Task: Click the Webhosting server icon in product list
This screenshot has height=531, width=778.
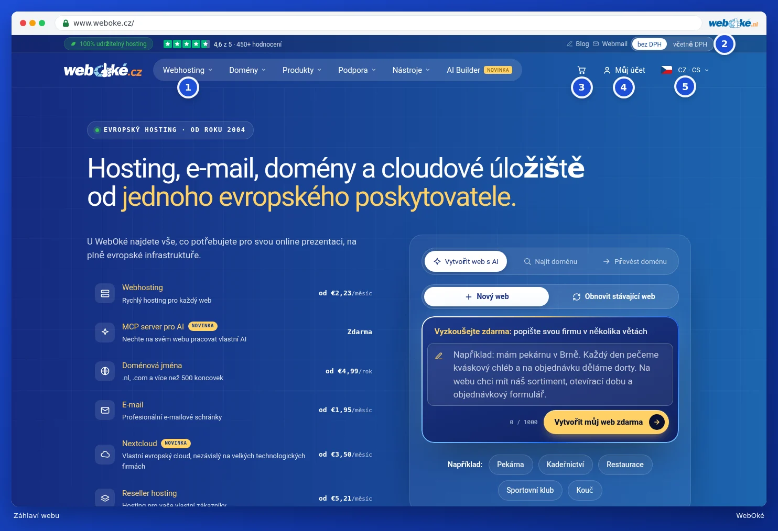Action: pyautogui.click(x=105, y=293)
